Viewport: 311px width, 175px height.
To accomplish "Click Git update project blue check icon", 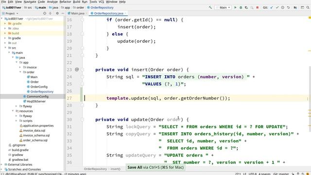I will point(272,8).
